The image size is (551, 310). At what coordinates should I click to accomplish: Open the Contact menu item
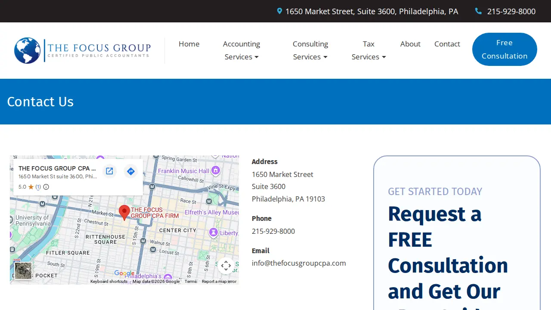click(447, 44)
